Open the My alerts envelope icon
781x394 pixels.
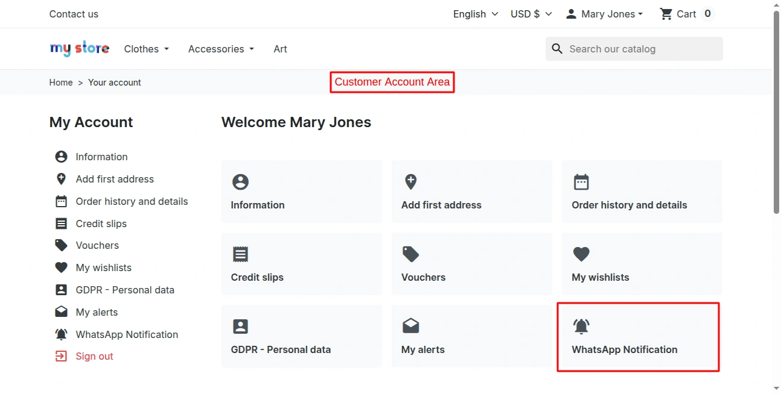tap(410, 327)
